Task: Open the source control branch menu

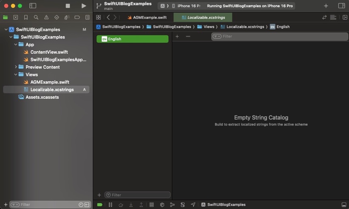Action: 99,6
